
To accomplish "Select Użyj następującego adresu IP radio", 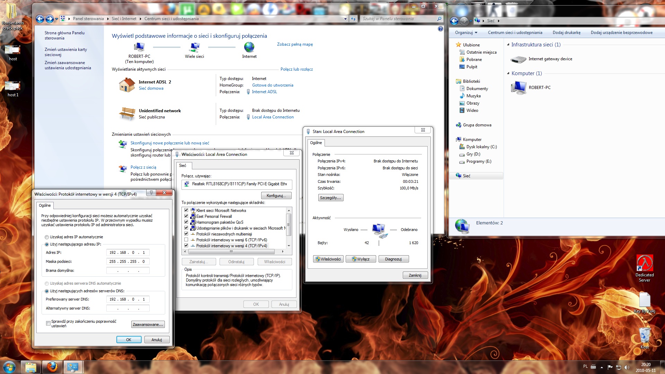I will pyautogui.click(x=47, y=244).
